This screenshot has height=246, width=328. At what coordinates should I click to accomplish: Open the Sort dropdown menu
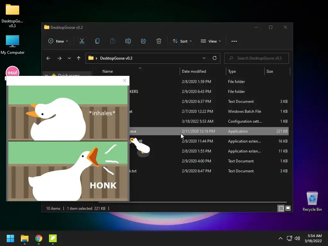(182, 41)
